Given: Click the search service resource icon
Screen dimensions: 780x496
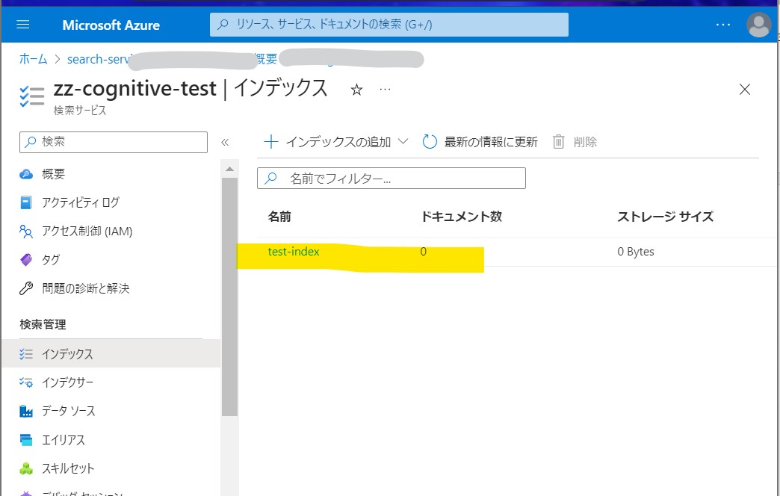Looking at the screenshot, I should 32,96.
